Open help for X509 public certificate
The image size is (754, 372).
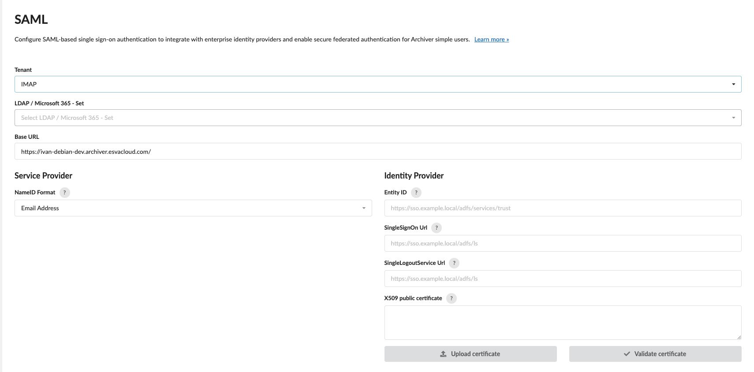pos(452,298)
